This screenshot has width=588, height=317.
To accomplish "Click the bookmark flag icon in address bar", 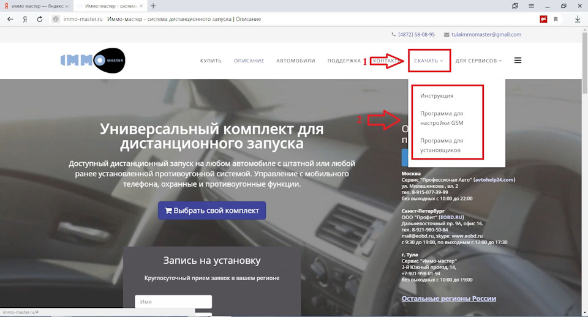I will click(x=556, y=19).
